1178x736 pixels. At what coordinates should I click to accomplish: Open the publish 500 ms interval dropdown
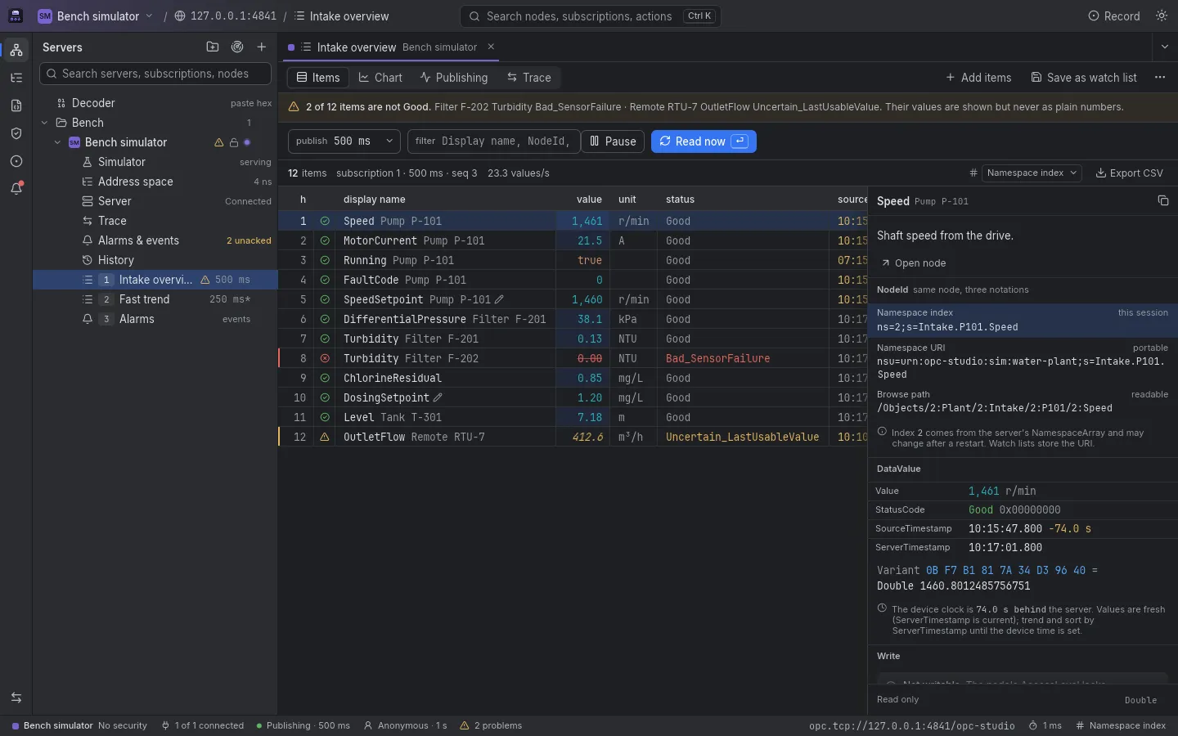click(344, 141)
